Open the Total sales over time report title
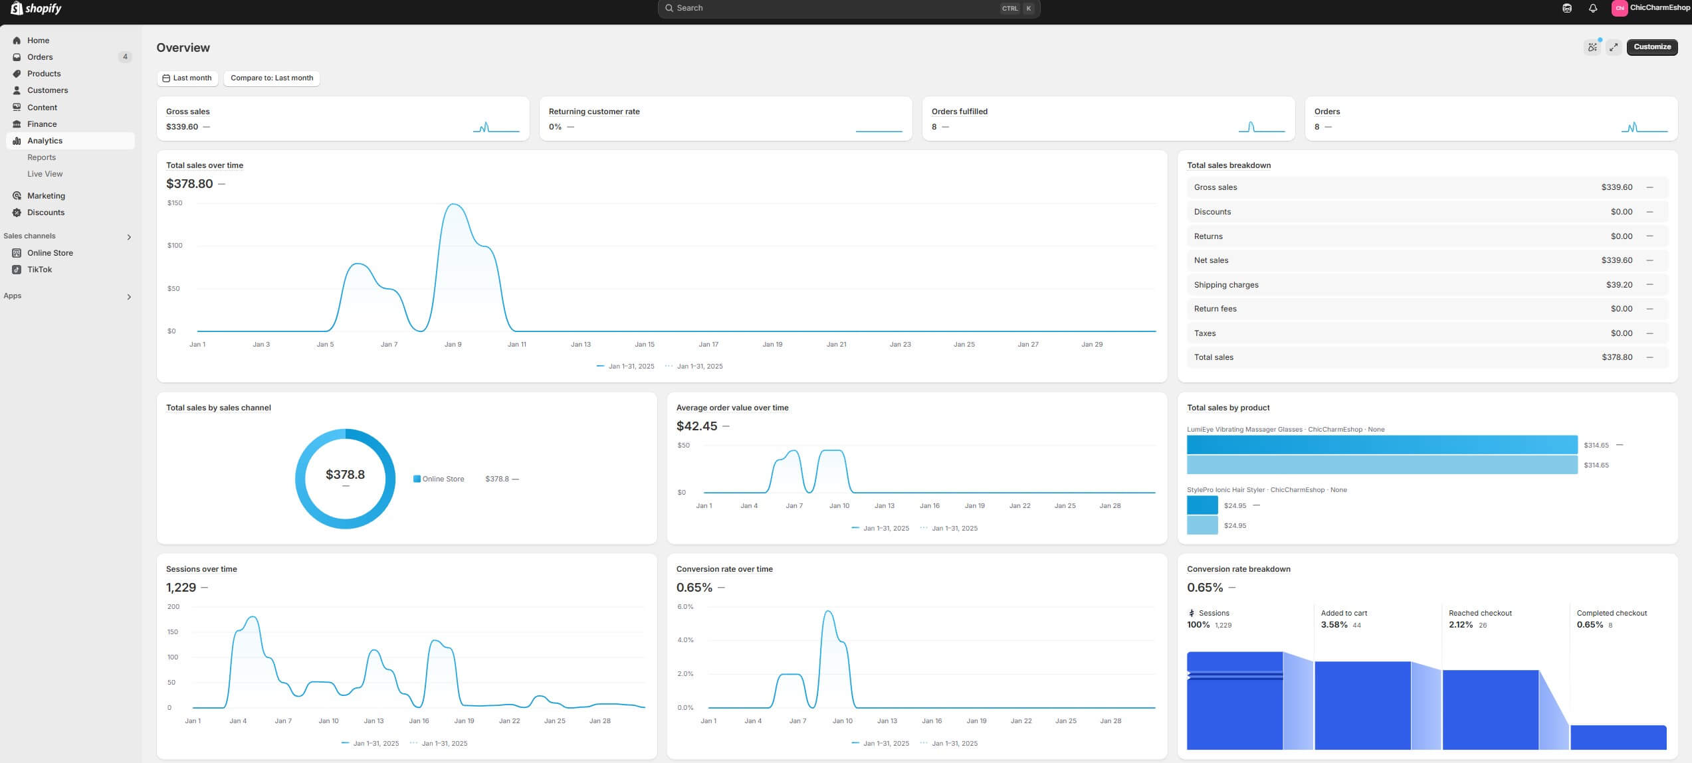 point(204,165)
